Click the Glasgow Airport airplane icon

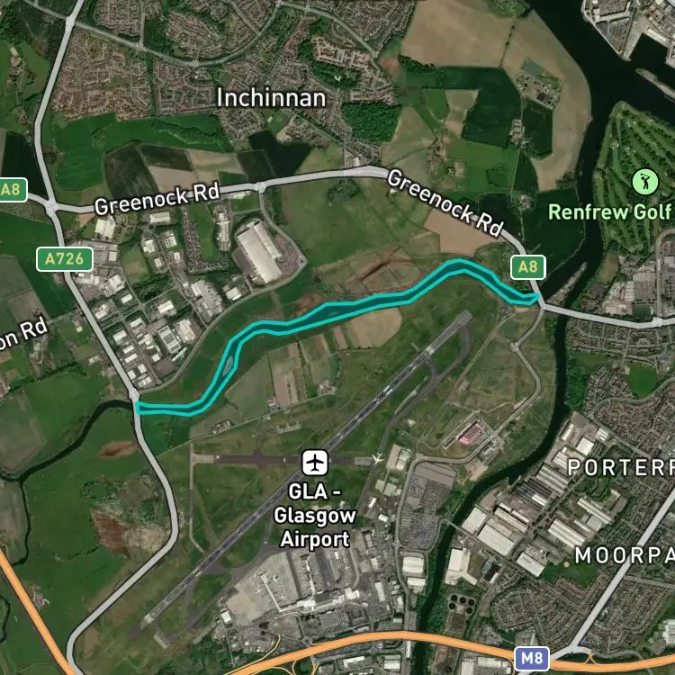[315, 463]
